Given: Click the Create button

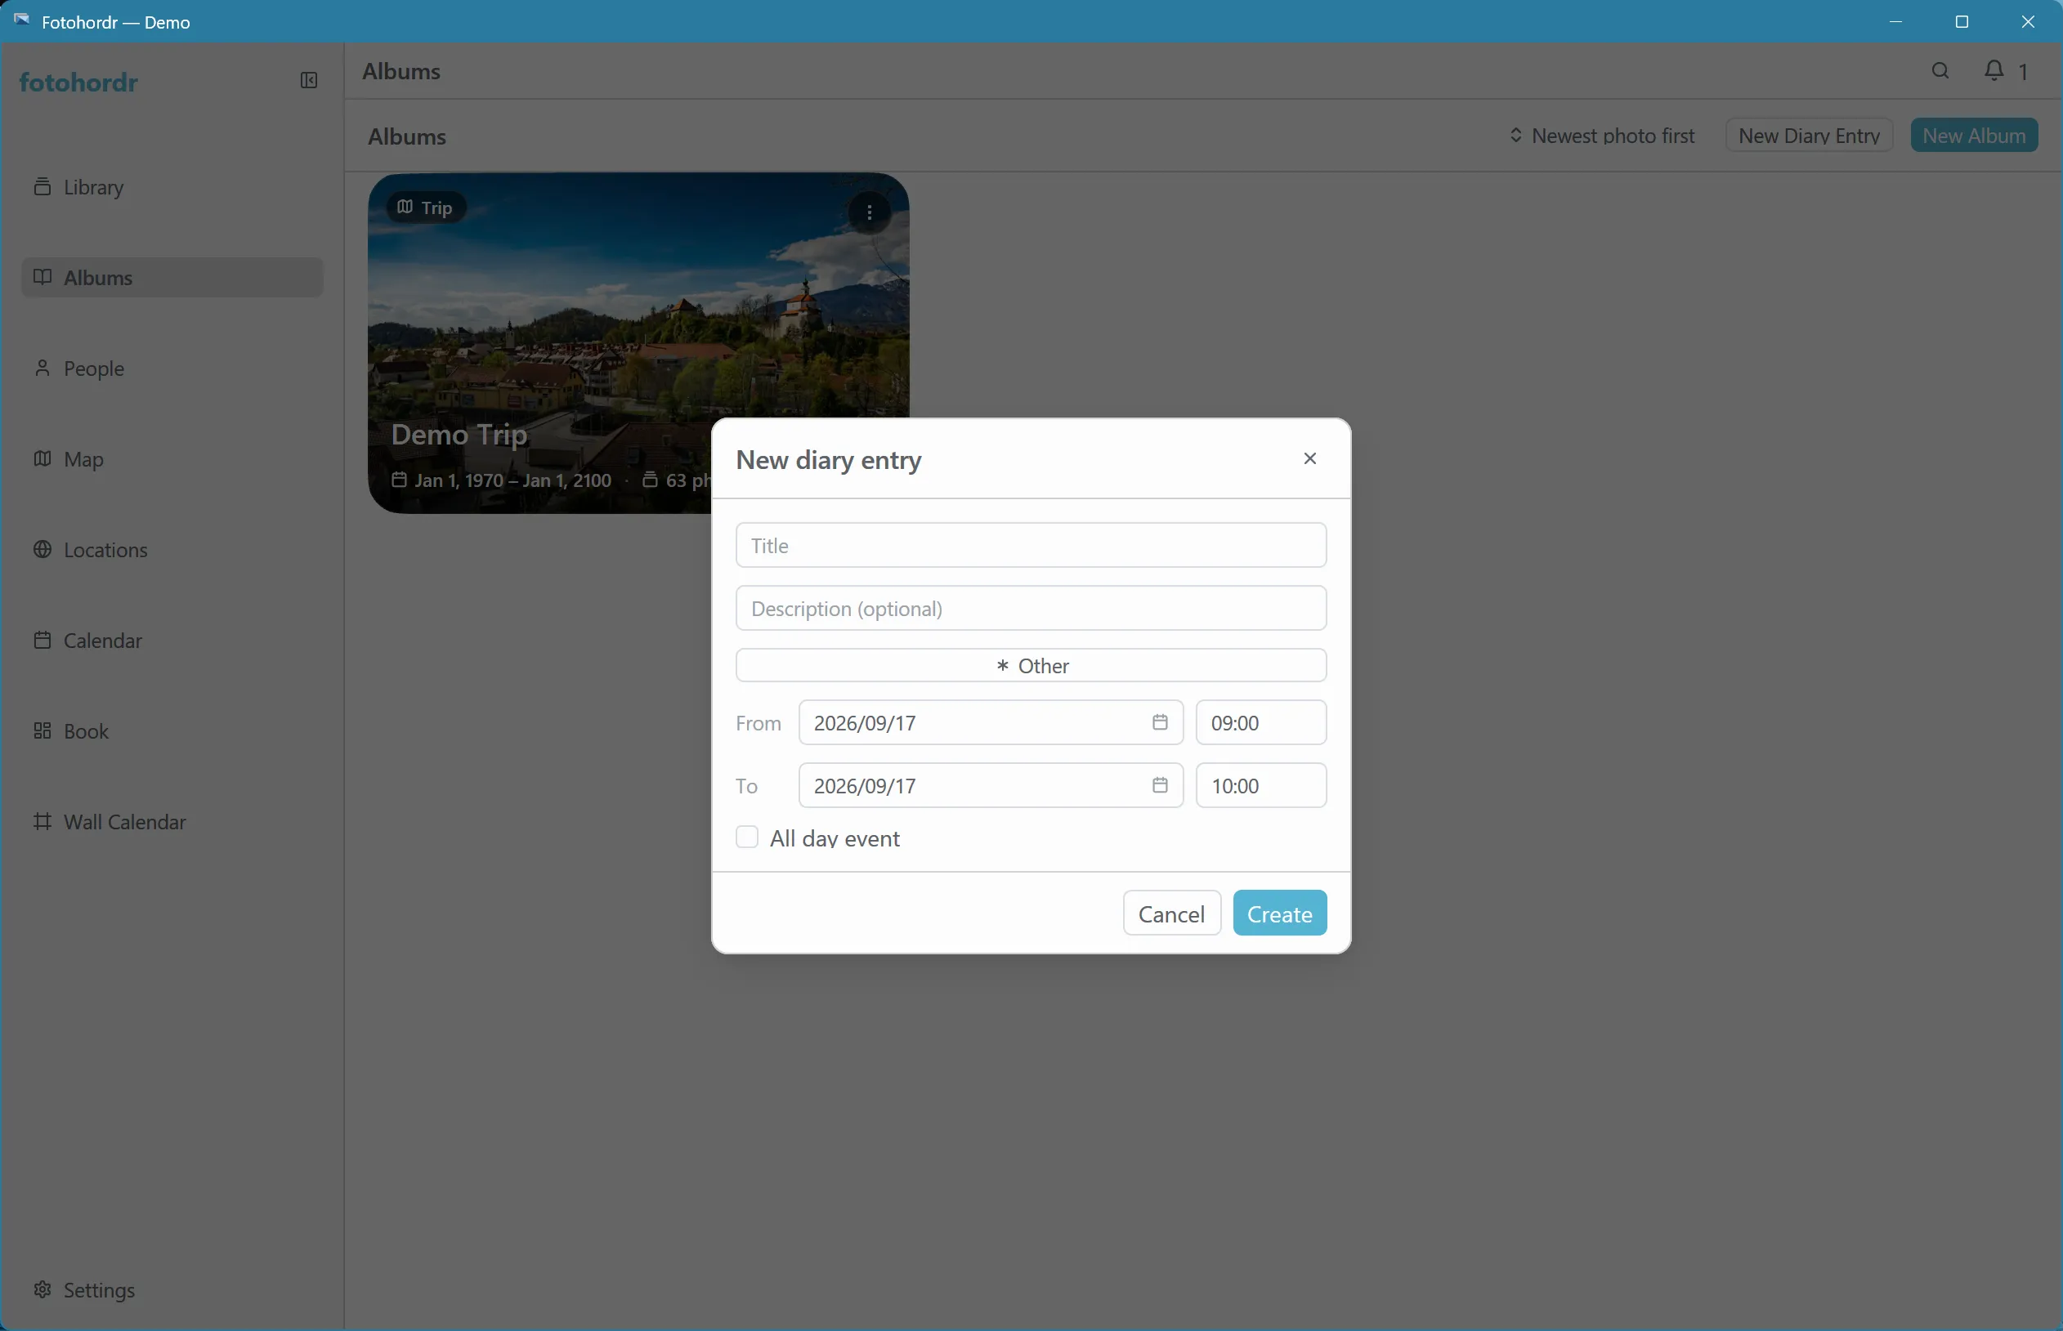Looking at the screenshot, I should coord(1280,913).
